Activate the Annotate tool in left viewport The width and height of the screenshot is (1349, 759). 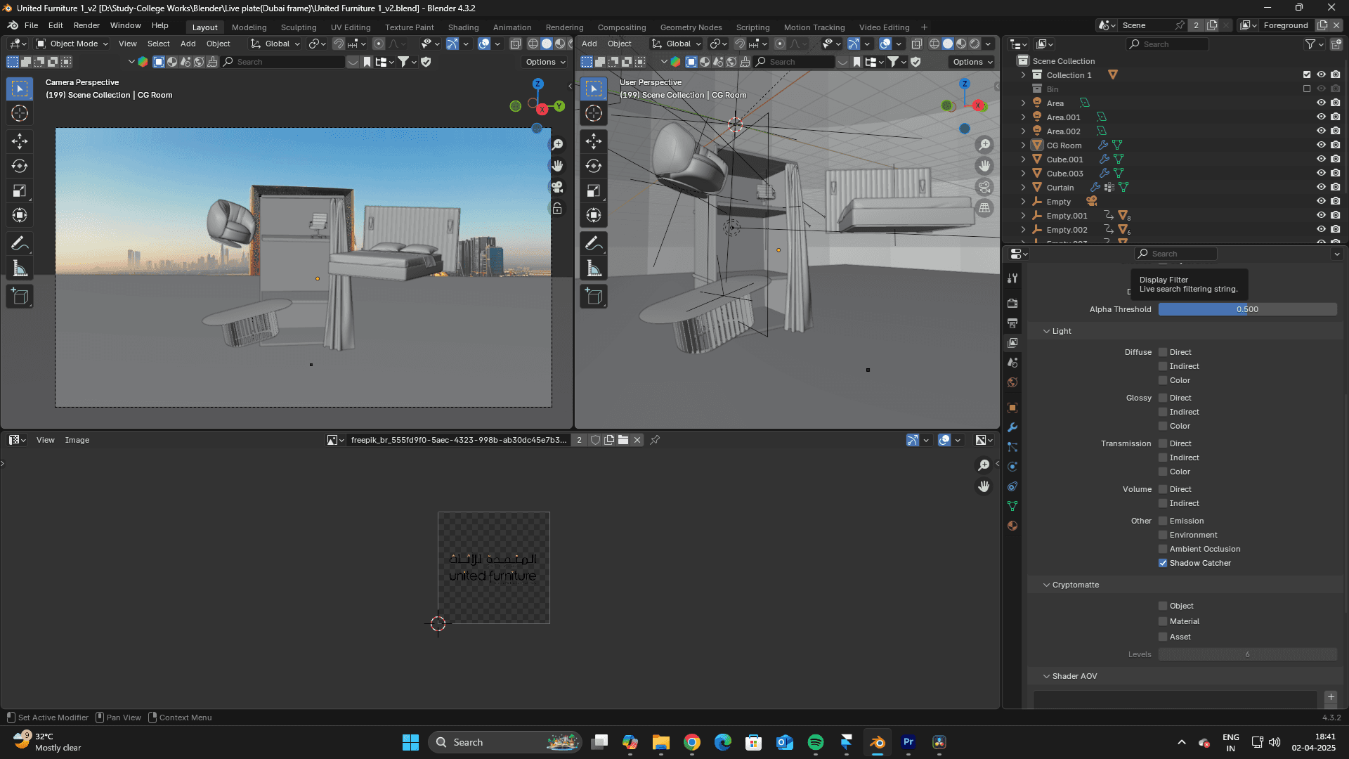[x=20, y=244]
